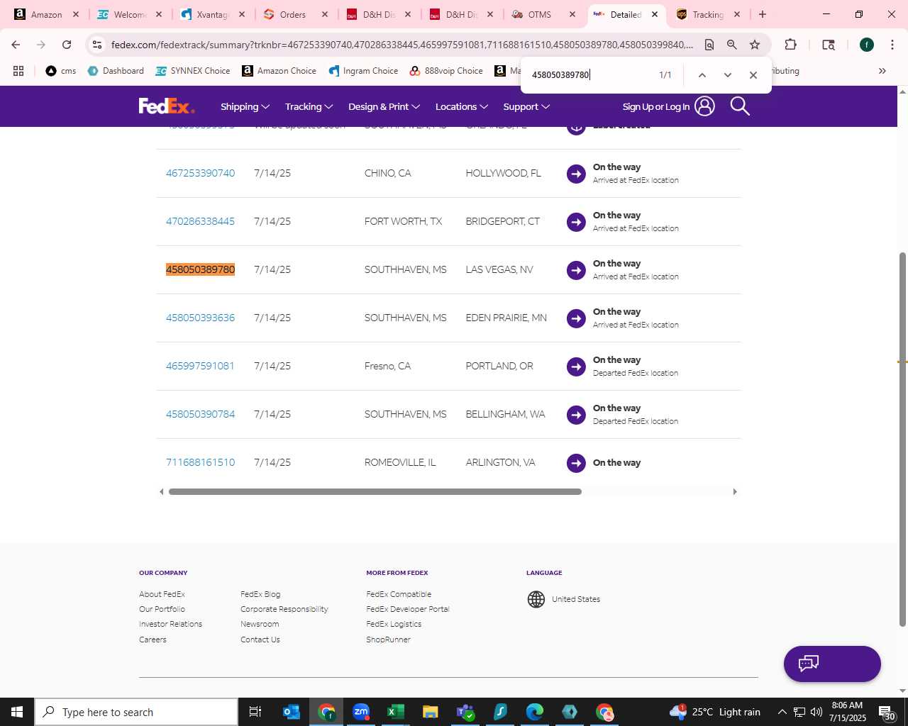The width and height of the screenshot is (908, 726).
Task: Open the FedEx chat assistant button
Action: 832,664
